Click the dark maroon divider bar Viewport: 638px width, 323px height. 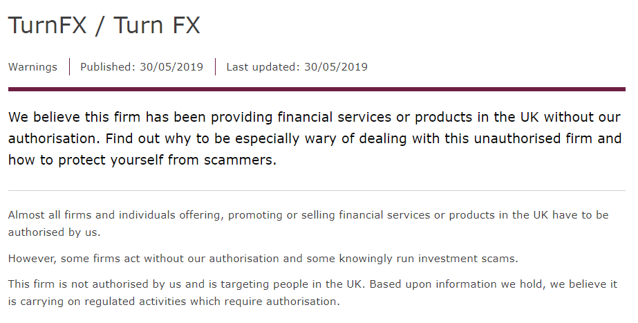pos(317,89)
